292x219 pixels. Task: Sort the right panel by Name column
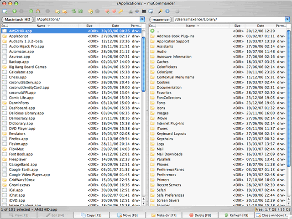pos(192,26)
